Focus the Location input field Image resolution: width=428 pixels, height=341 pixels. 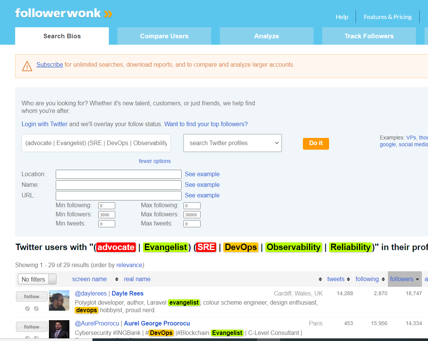[x=118, y=174]
